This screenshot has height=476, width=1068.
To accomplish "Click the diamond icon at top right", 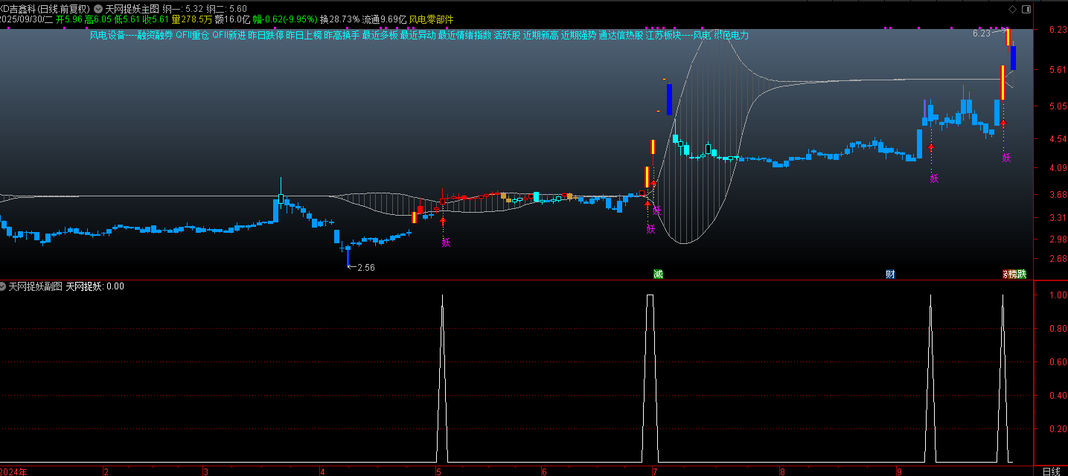I will pyautogui.click(x=1011, y=9).
